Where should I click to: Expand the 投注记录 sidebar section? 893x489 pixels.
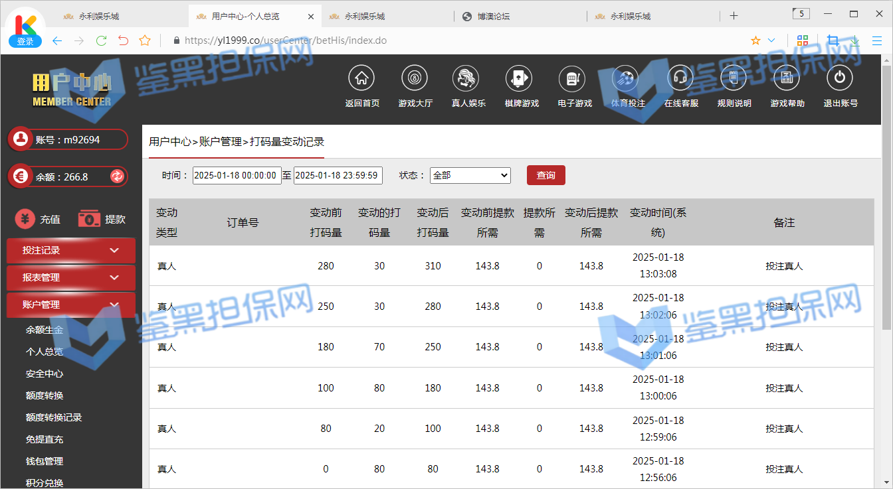70,250
